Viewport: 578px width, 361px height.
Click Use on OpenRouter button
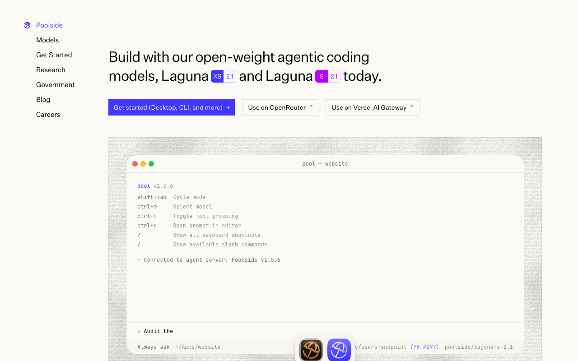coord(280,107)
